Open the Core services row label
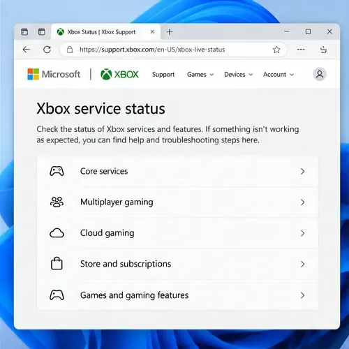 pyautogui.click(x=104, y=171)
